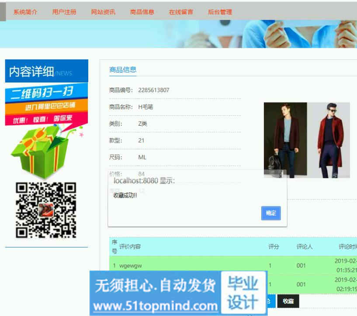Click the 类别 field label

pos(116,124)
